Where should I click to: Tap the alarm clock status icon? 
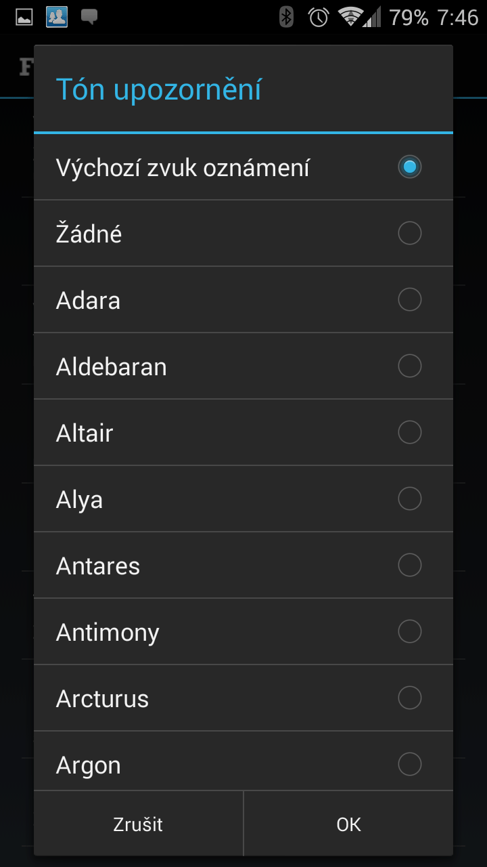[x=319, y=17]
